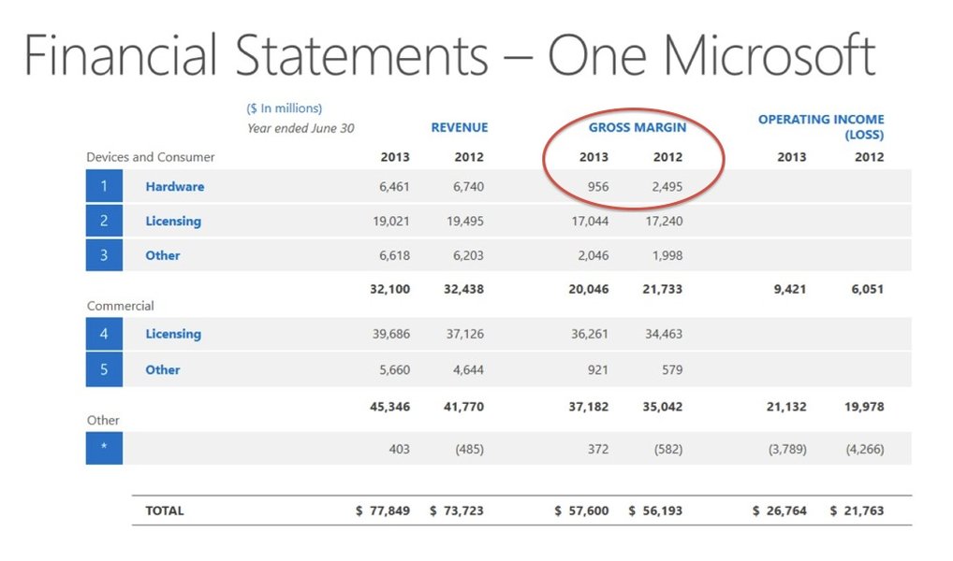
Task: Click the TOTAL row label
Action: click(x=164, y=511)
